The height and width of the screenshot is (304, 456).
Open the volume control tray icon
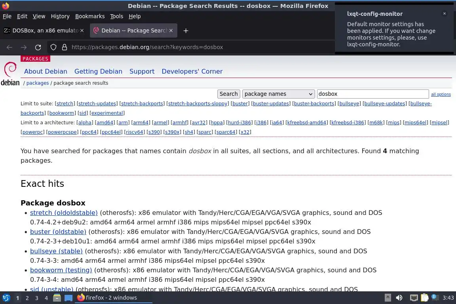coord(399,298)
